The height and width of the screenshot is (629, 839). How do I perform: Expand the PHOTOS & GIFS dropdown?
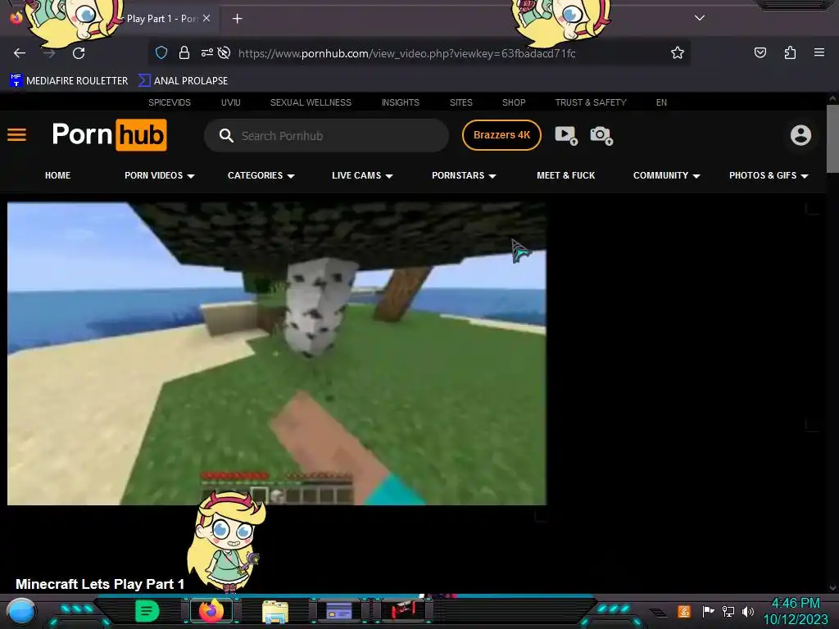[769, 175]
